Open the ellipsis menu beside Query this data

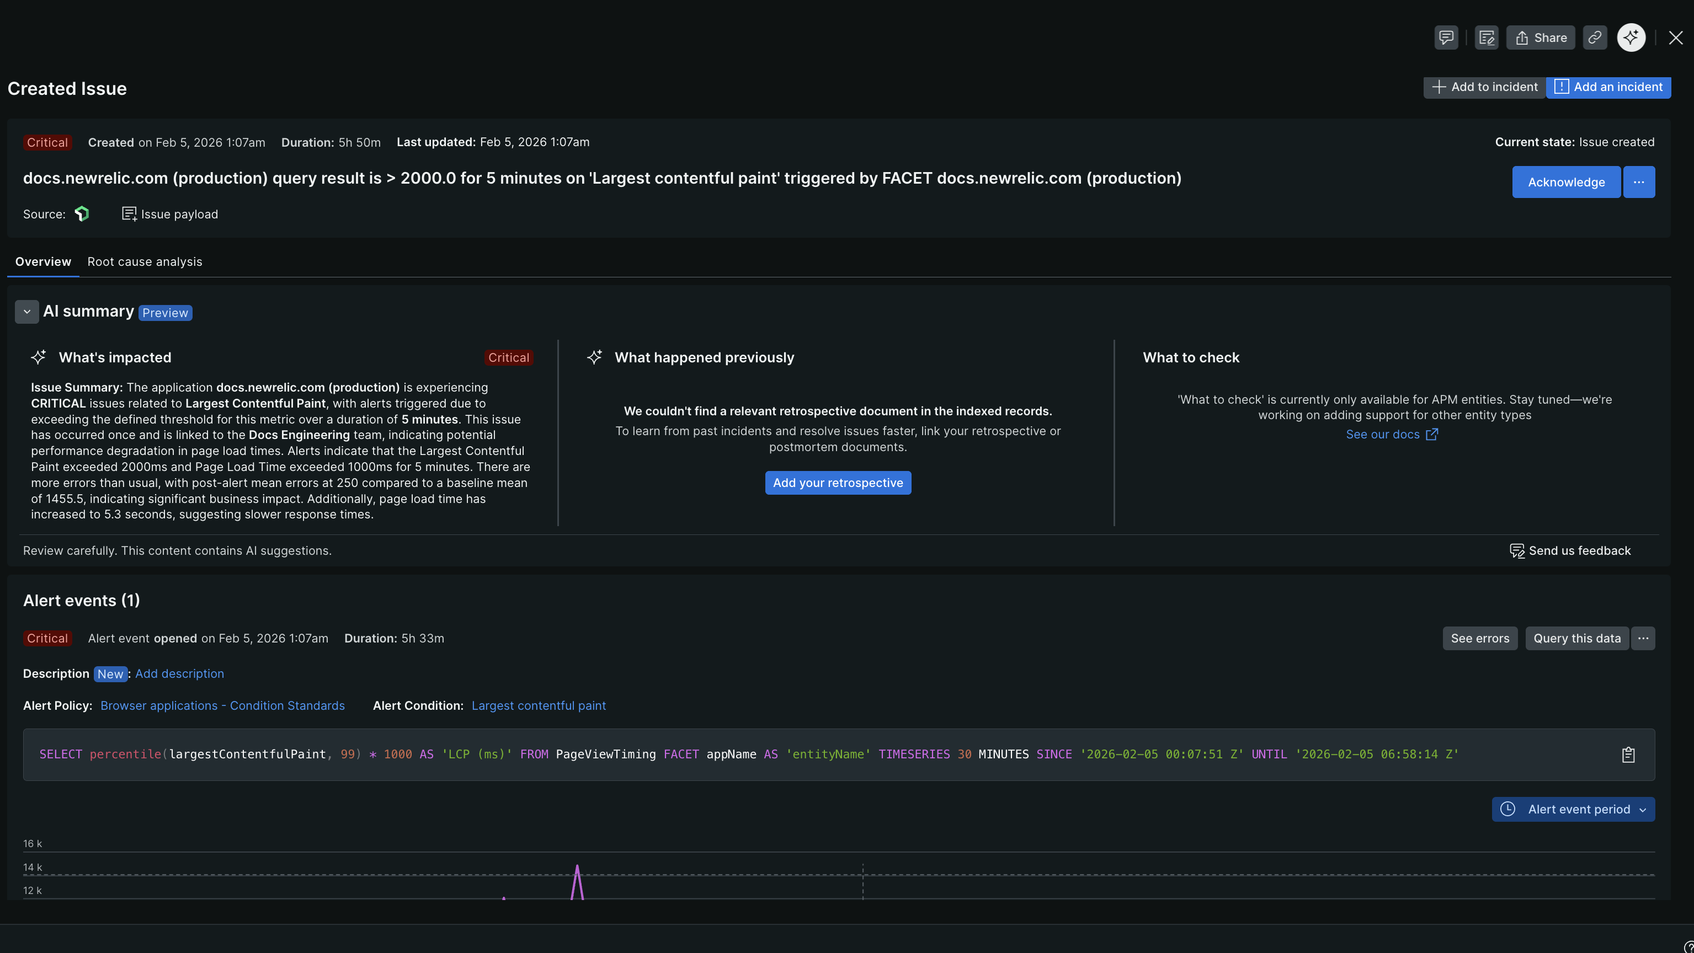pyautogui.click(x=1643, y=638)
